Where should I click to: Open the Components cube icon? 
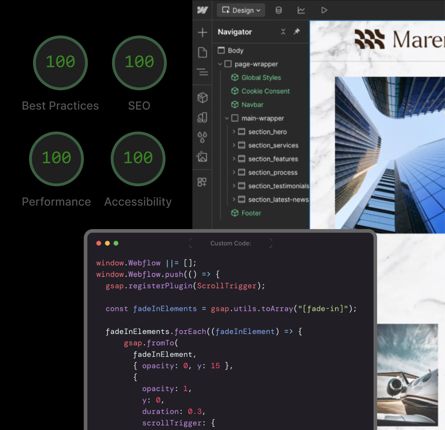[x=202, y=98]
